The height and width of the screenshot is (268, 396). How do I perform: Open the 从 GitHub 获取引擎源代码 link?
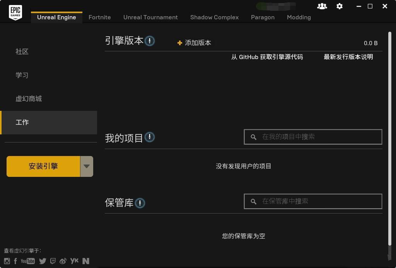click(267, 57)
